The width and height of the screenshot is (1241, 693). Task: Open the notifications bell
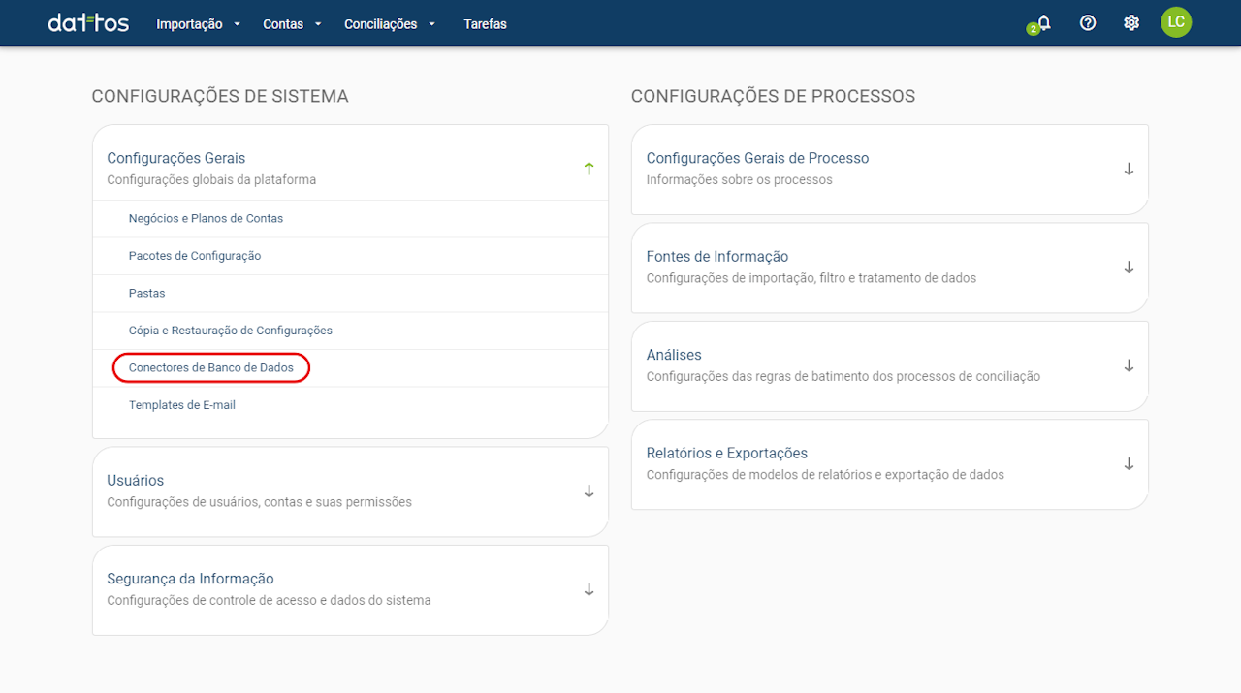(1043, 22)
